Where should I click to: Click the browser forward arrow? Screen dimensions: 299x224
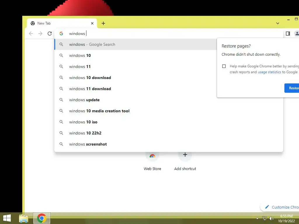40,34
